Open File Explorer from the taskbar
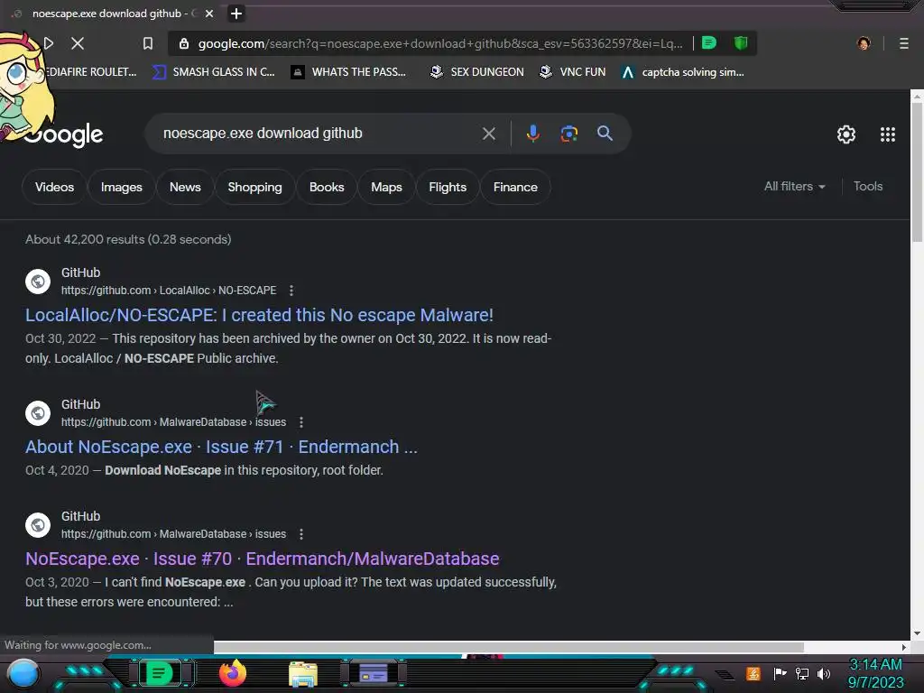924x693 pixels. pos(303,674)
